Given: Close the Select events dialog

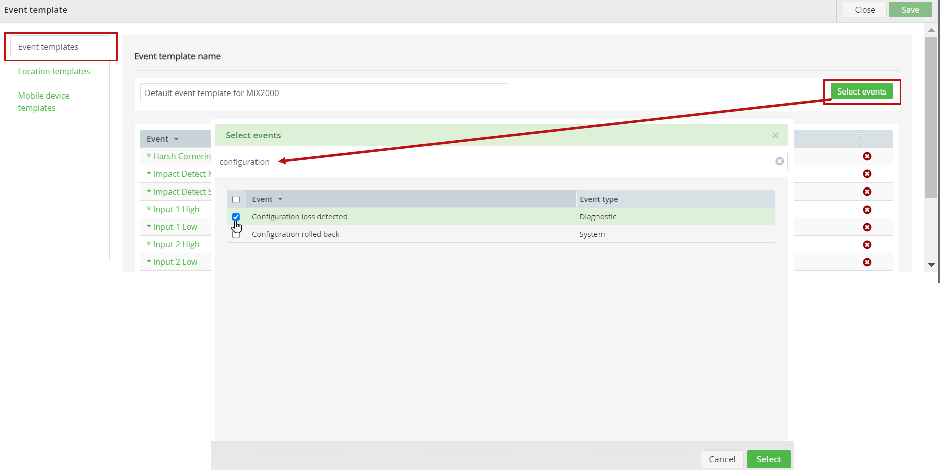Looking at the screenshot, I should click(775, 135).
